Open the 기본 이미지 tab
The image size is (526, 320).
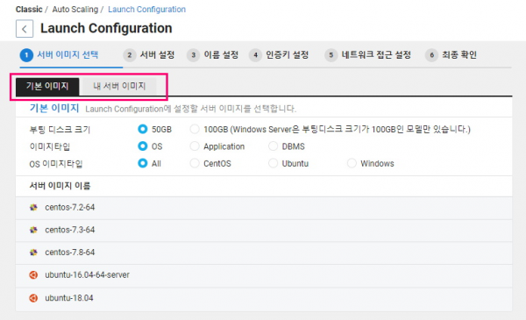point(47,87)
